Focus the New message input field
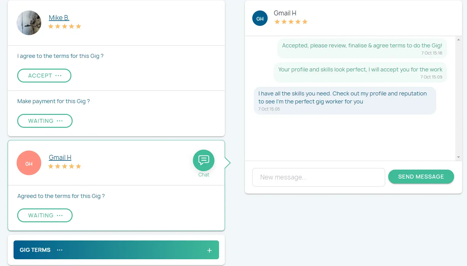The width and height of the screenshot is (467, 266). coord(318,177)
